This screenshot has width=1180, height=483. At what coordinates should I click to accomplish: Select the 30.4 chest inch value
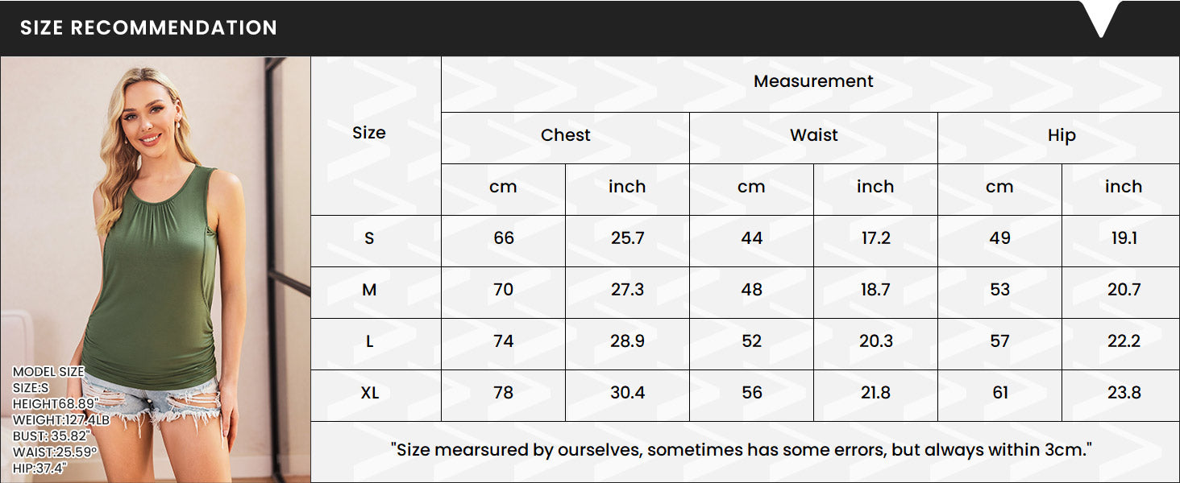(x=627, y=393)
